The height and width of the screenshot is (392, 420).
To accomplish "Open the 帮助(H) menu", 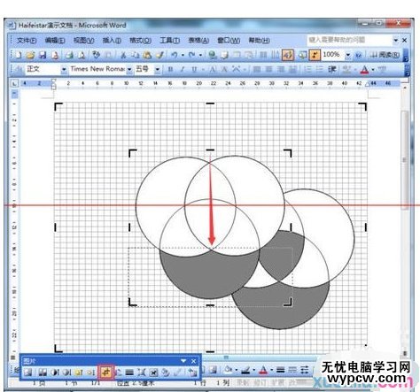I will click(259, 41).
